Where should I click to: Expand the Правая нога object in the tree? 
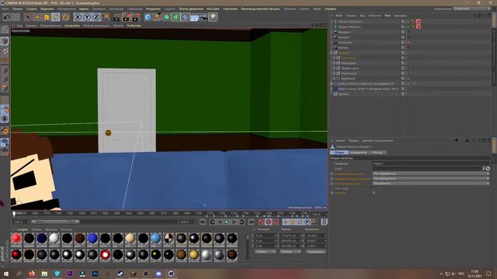[334, 68]
